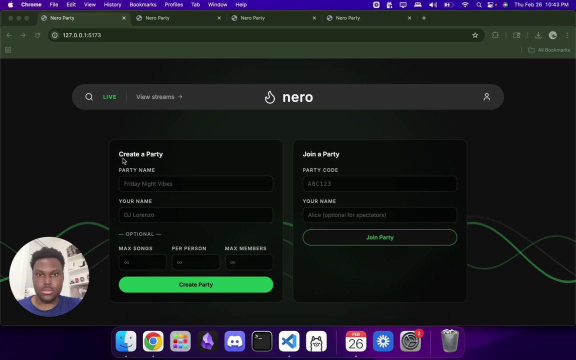The width and height of the screenshot is (576, 360).
Task: Open the apps grid in bookmarks bar
Action: [x=7, y=50]
